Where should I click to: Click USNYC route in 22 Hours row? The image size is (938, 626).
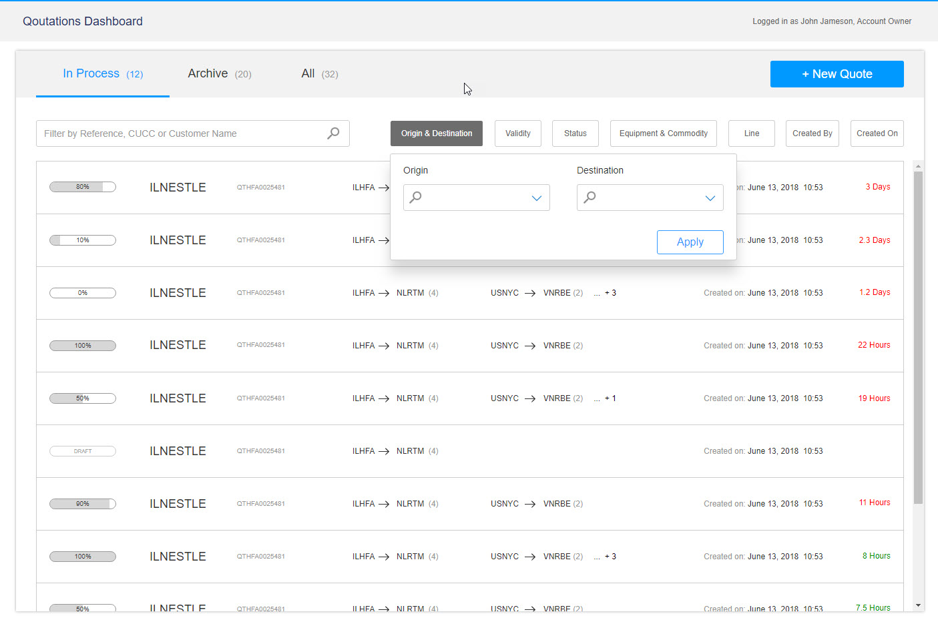tap(505, 346)
